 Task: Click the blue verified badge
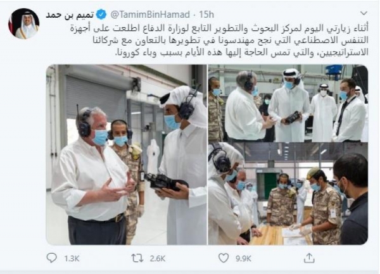[x=101, y=15]
